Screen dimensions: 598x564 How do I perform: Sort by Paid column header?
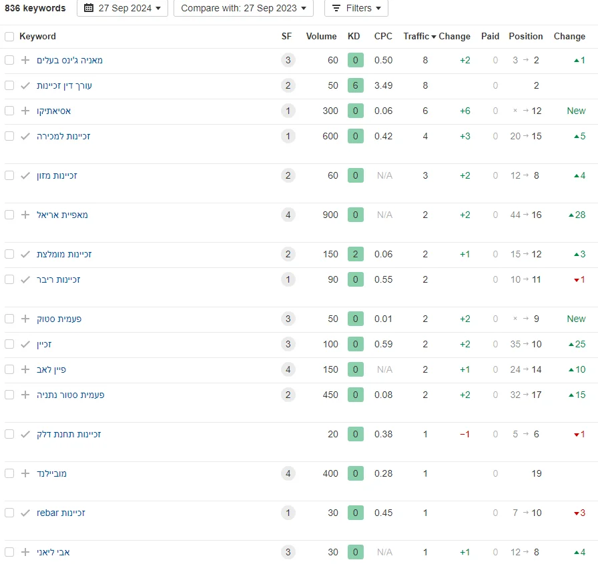tap(490, 36)
